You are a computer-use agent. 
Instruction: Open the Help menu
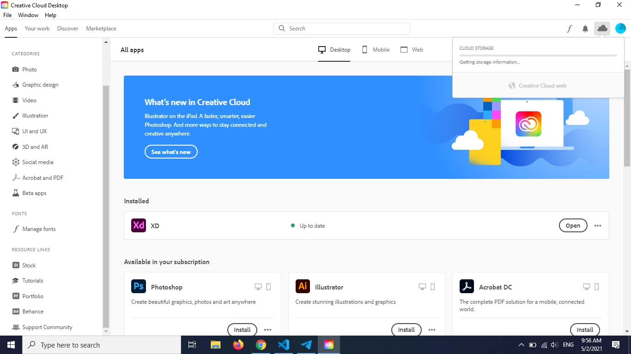point(50,15)
